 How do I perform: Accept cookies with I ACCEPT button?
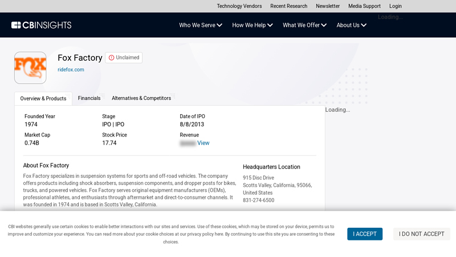click(365, 234)
